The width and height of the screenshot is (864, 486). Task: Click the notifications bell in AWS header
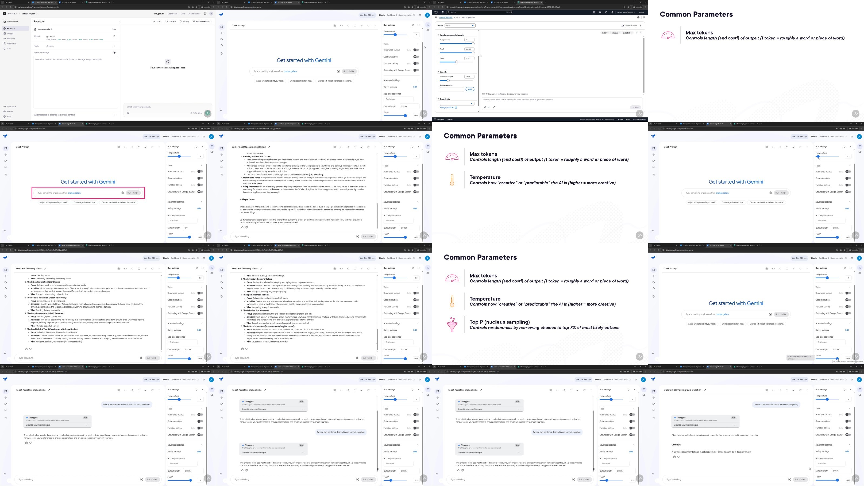(x=600, y=12)
